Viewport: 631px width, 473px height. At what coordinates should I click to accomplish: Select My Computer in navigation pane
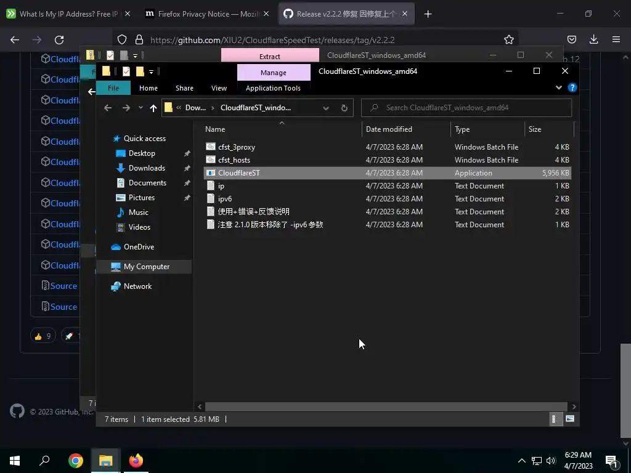coord(144,267)
